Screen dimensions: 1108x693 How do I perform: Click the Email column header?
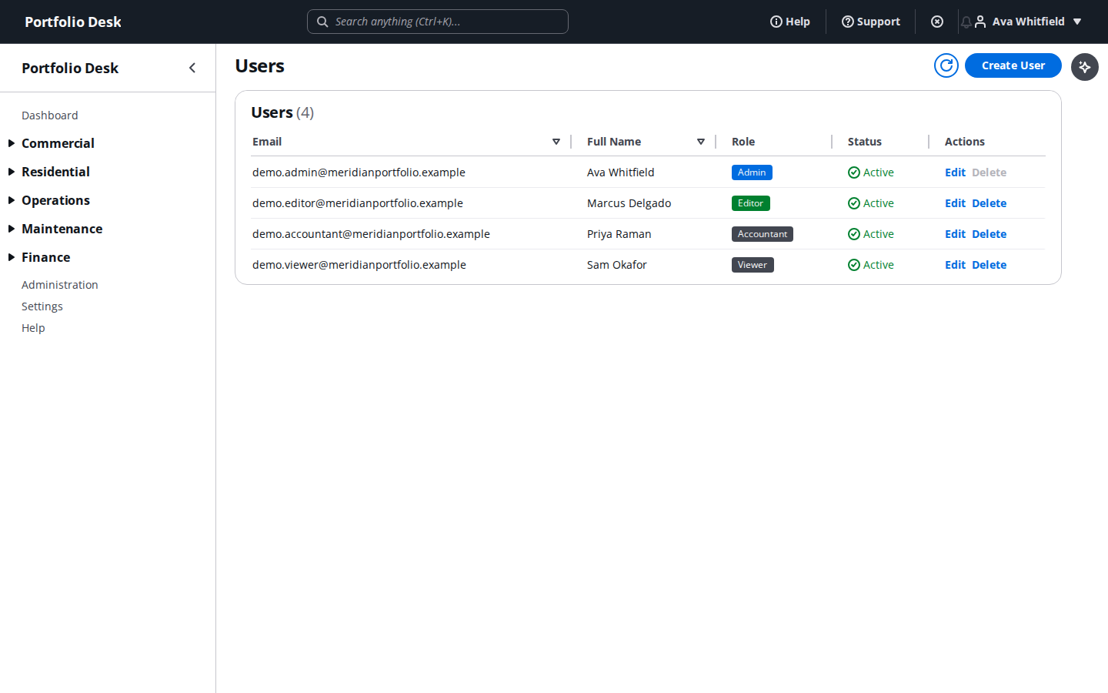[x=267, y=142]
